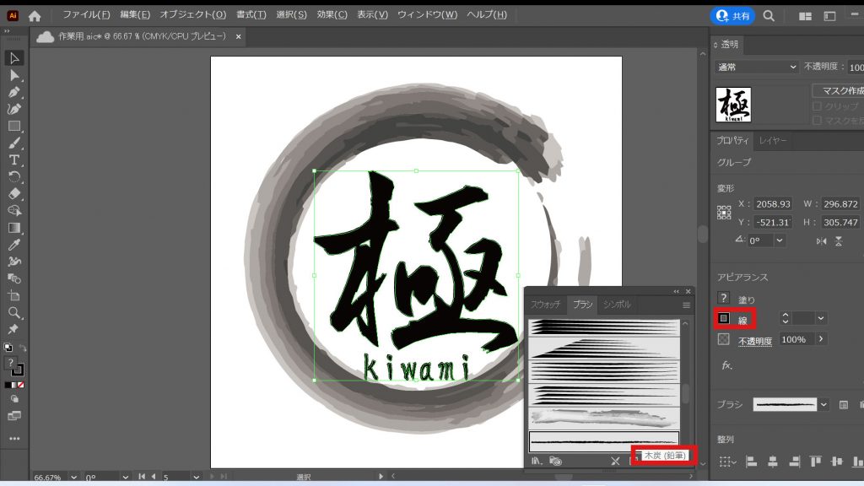
Task: Select the Type tool
Action: coord(14,159)
